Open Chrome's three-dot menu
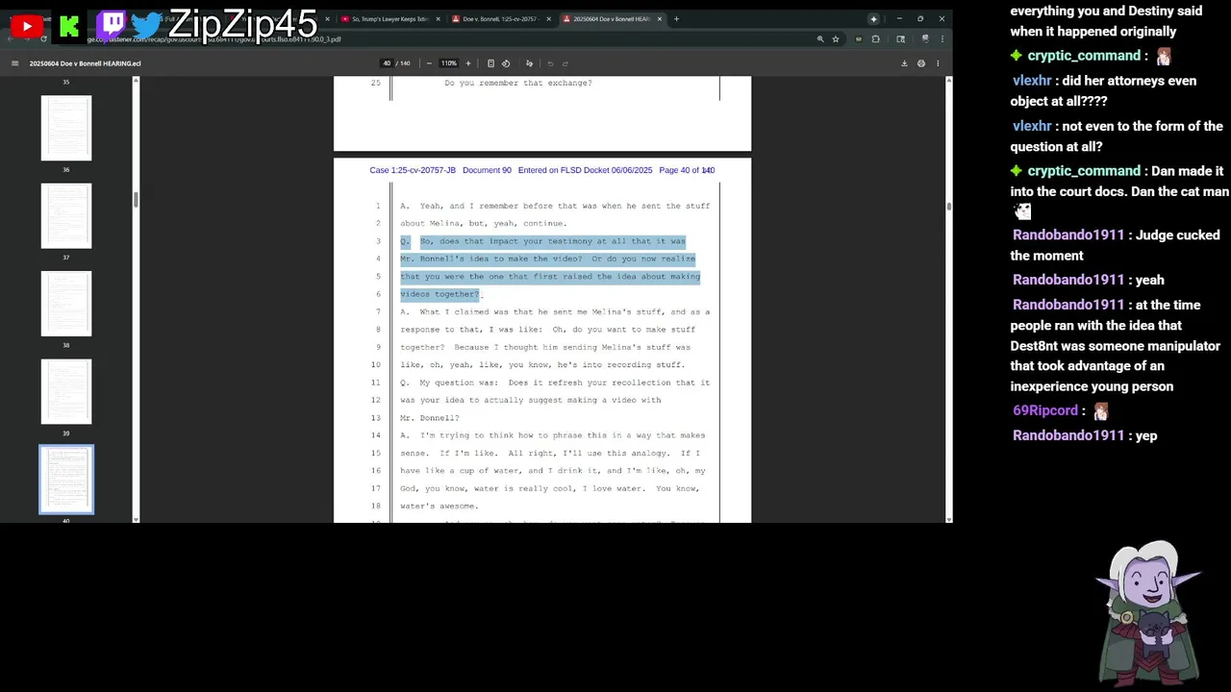1231x692 pixels. pyautogui.click(x=942, y=39)
